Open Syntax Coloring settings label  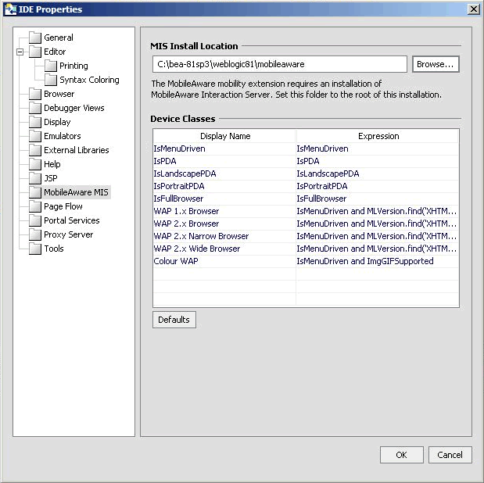pos(89,80)
